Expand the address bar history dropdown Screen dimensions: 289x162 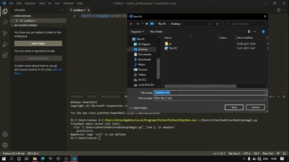pos(210,24)
